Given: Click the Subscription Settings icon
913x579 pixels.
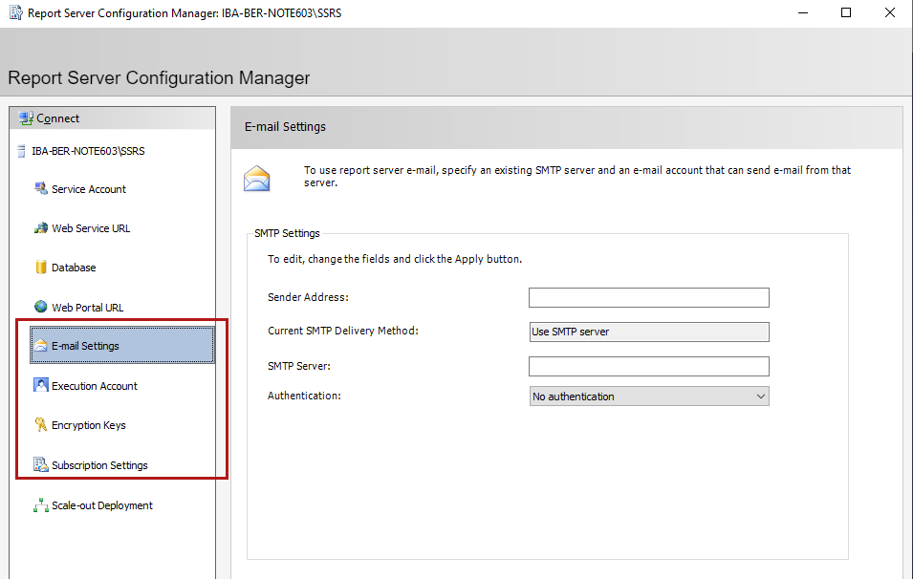Looking at the screenshot, I should [x=41, y=465].
